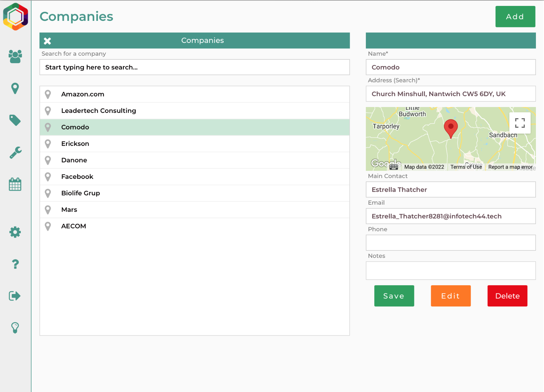
Task: Click the pin icon next to Erickson
Action: point(48,144)
